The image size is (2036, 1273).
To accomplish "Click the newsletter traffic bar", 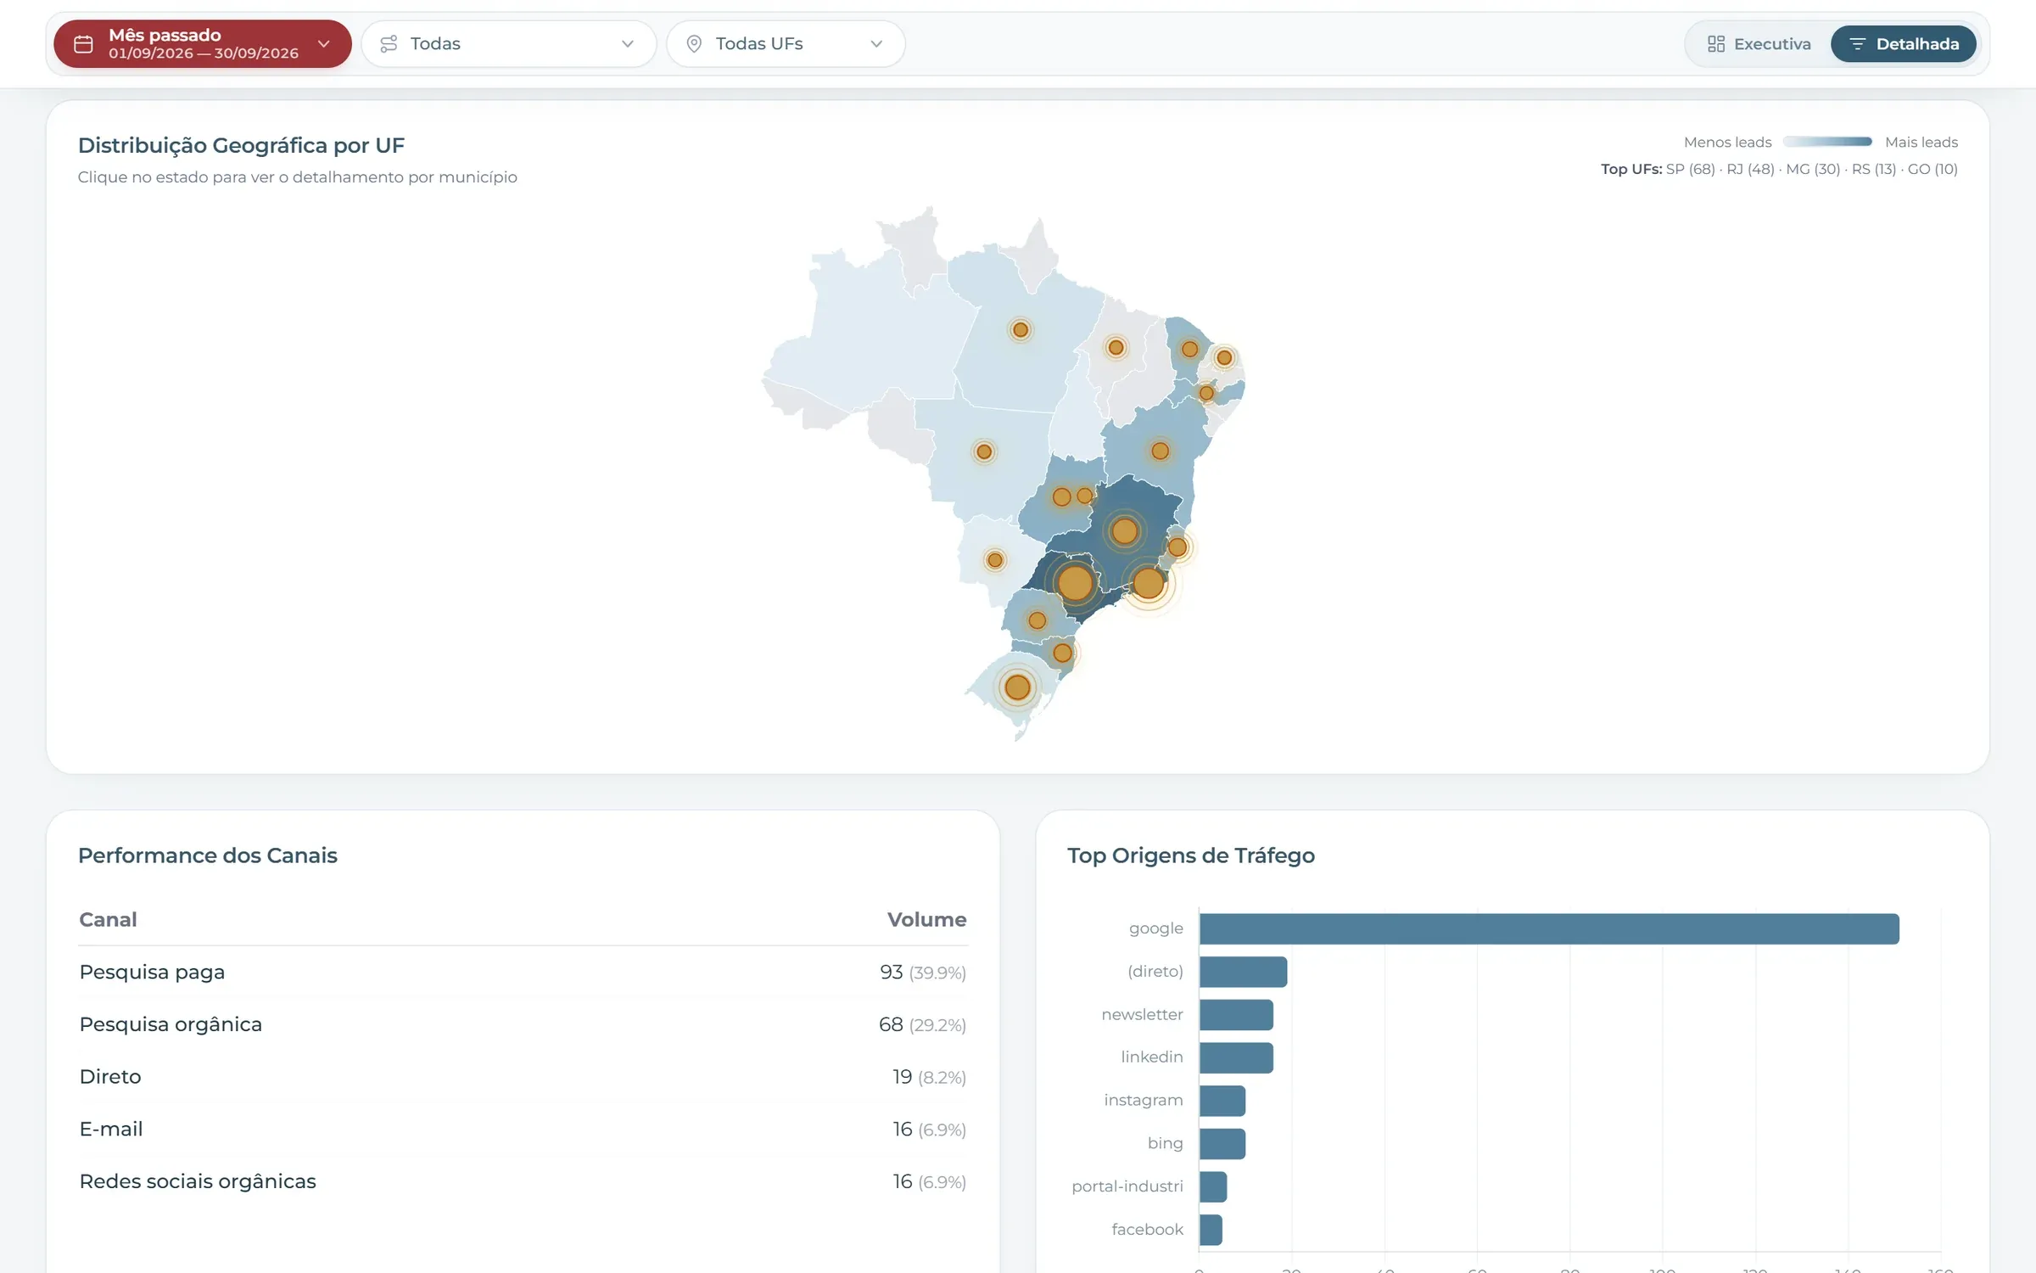I will click(1236, 1015).
